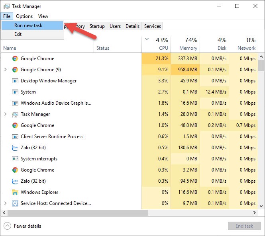Click the sort chevron above CPU column

pyautogui.click(x=147, y=39)
